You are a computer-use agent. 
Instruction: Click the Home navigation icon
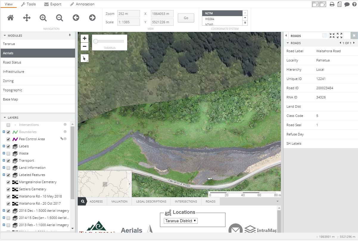(10, 18)
